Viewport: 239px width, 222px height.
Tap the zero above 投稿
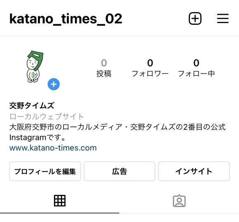104,63
